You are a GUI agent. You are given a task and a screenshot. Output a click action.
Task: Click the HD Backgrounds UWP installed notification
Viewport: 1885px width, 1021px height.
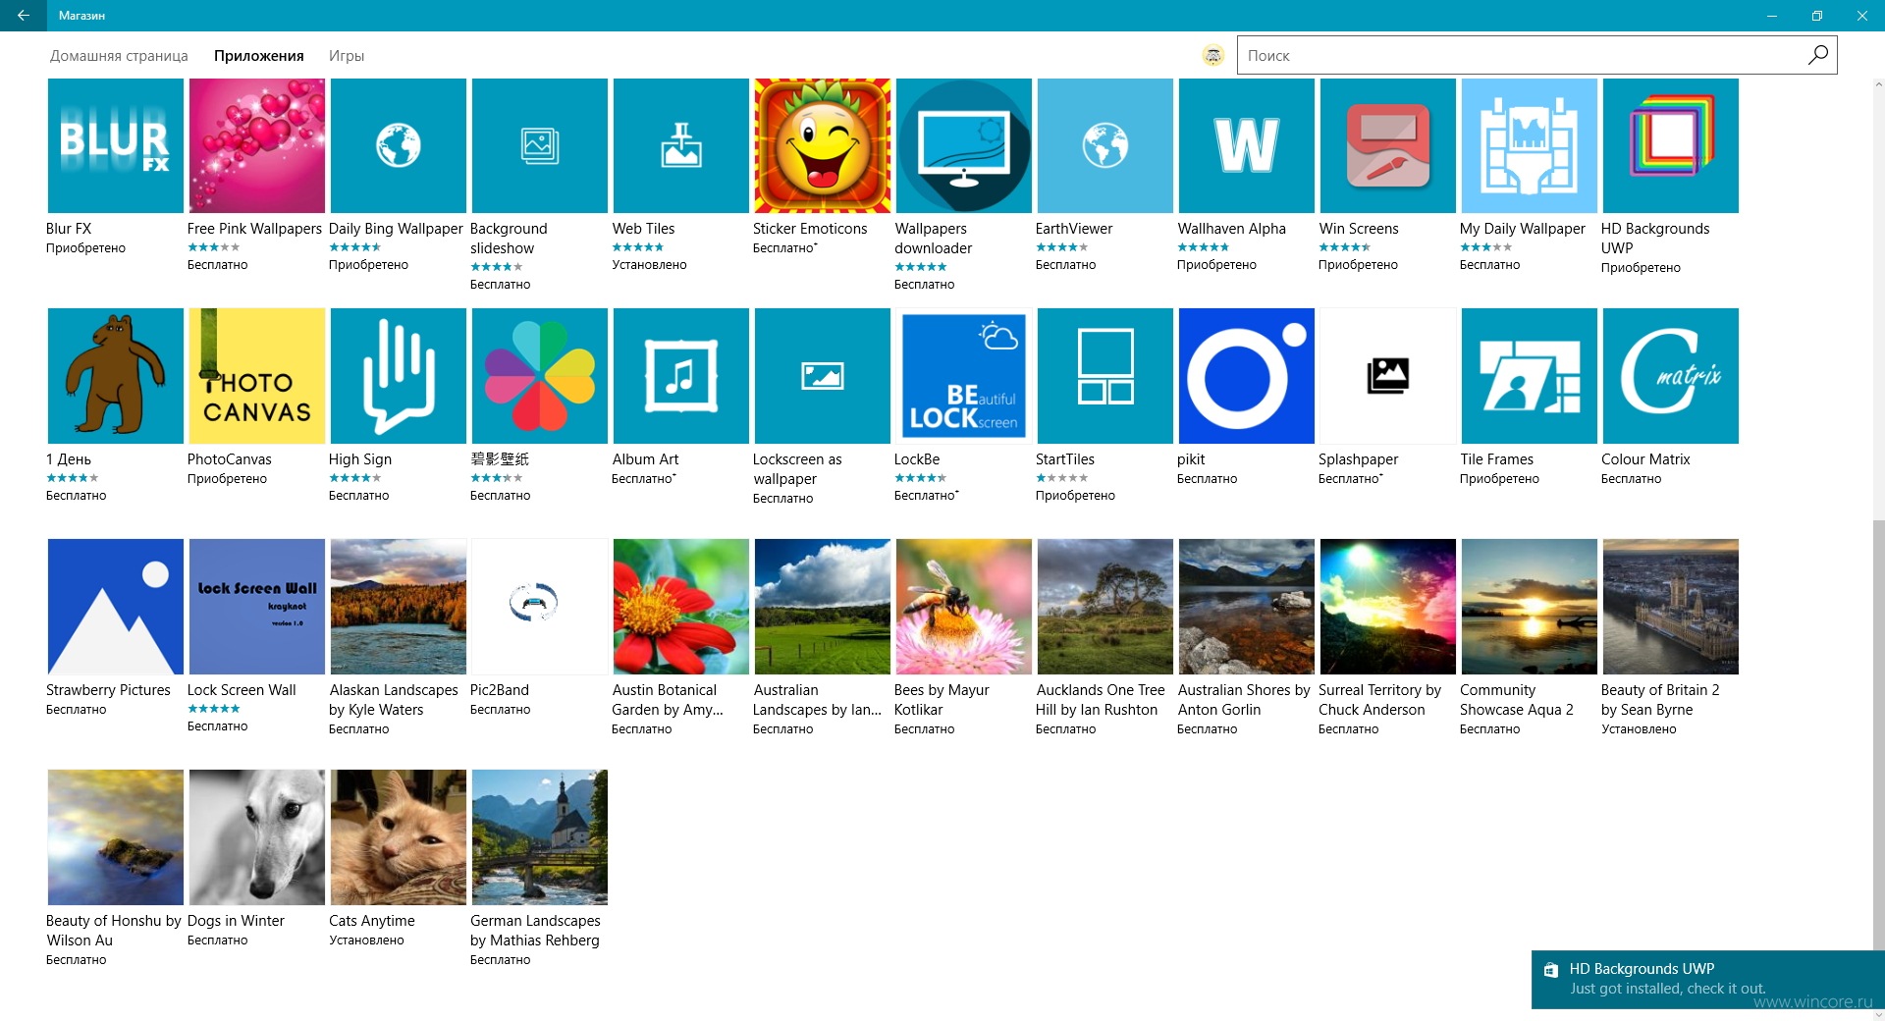click(1708, 979)
